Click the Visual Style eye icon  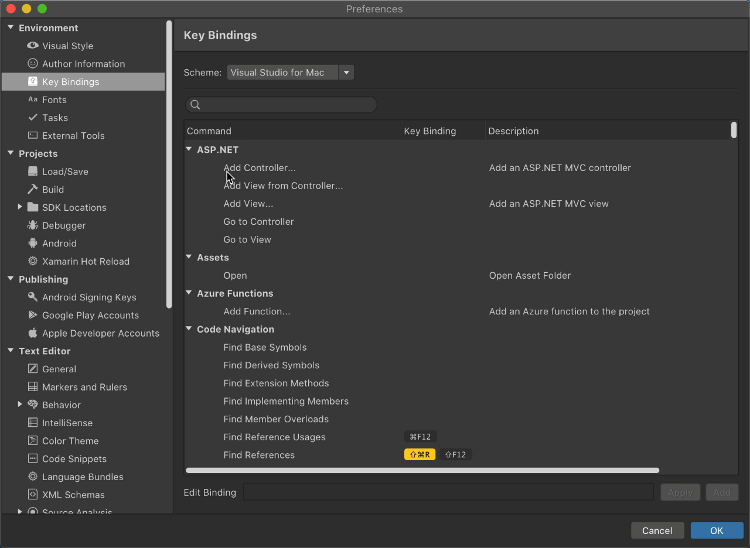(33, 46)
